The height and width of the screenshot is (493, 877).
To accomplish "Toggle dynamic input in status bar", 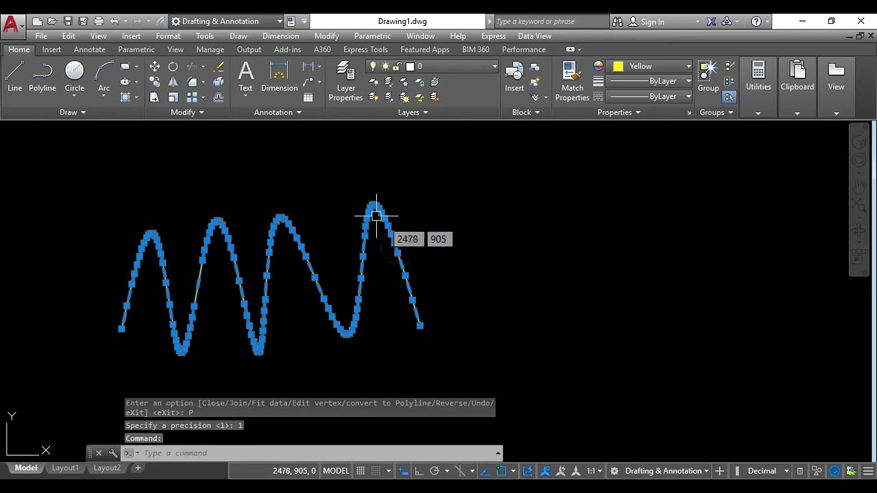I will click(x=404, y=471).
